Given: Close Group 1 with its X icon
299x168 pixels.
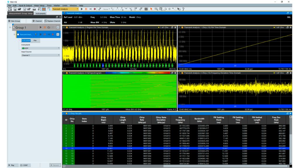Looking at the screenshot, I should point(58,27).
